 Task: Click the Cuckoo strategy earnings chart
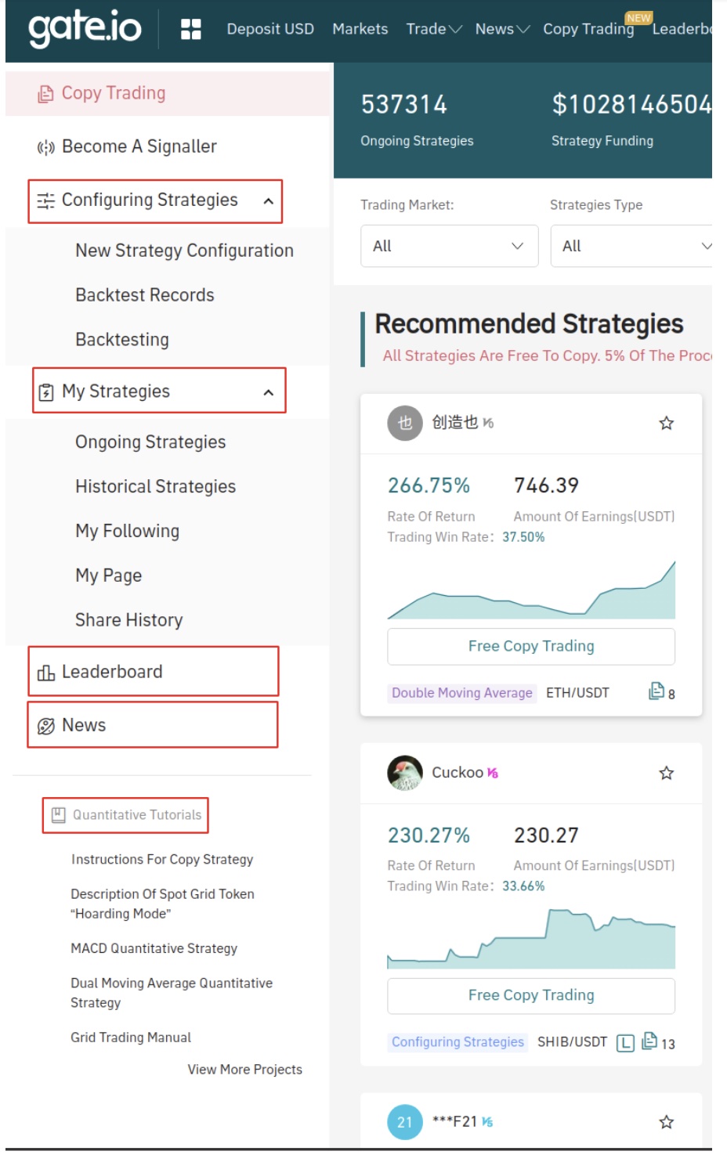(531, 939)
